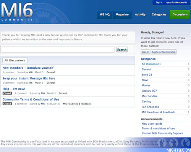Image resolution: width=191 pixels, height=152 pixels.
Task: Open the Literary 007 category
Action: 149,91
